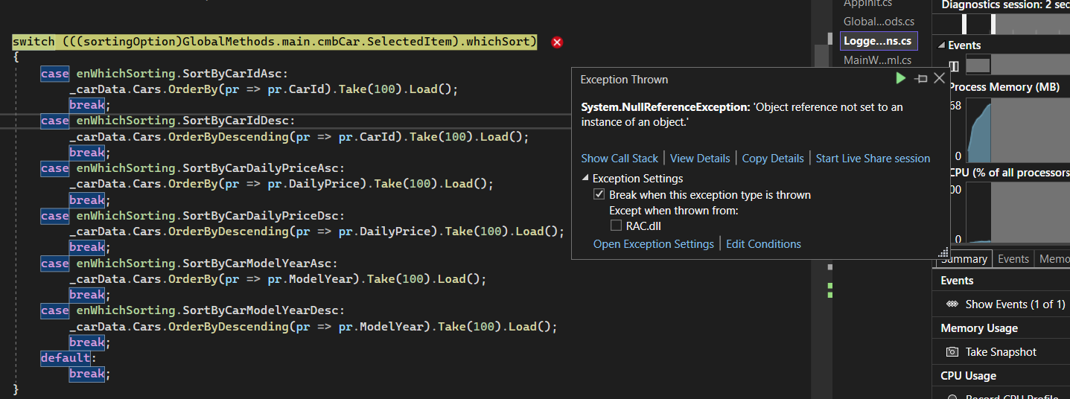
Task: Click the Show Events diamond icon
Action: click(952, 304)
